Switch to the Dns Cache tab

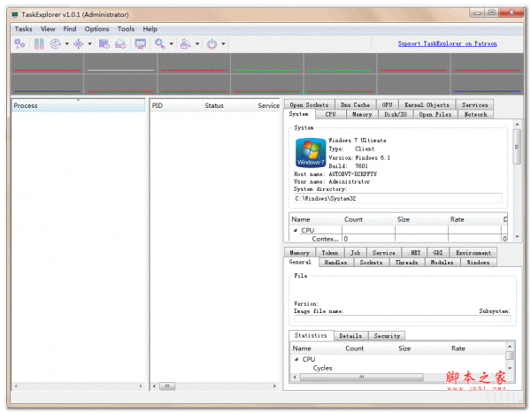[x=355, y=105]
